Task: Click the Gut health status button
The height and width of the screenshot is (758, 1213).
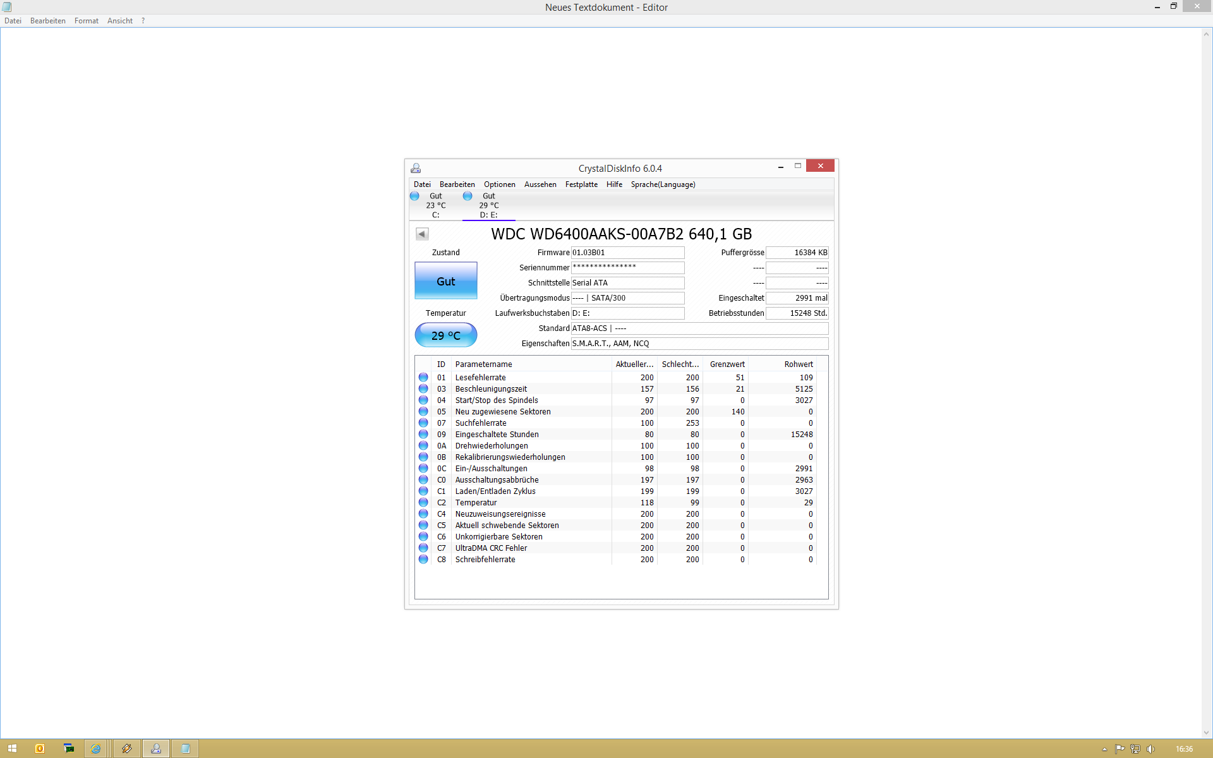Action: pos(445,281)
